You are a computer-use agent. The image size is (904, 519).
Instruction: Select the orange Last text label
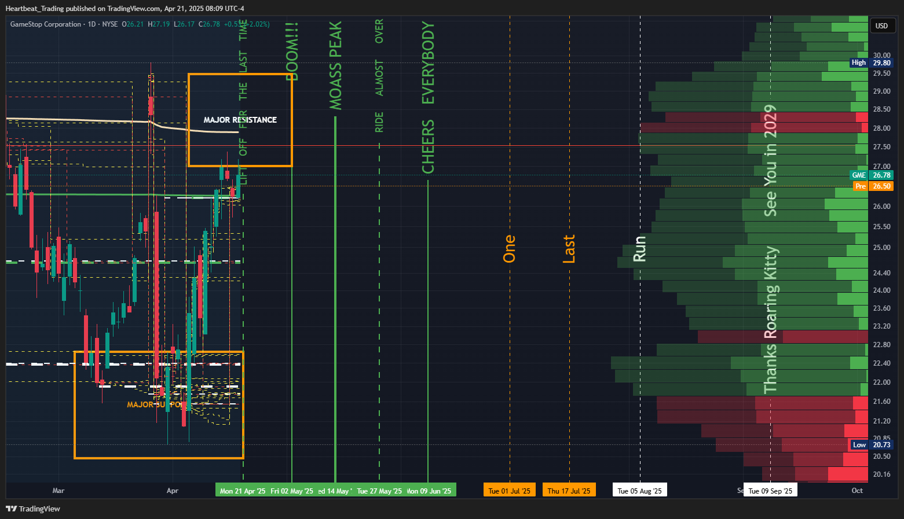point(569,249)
